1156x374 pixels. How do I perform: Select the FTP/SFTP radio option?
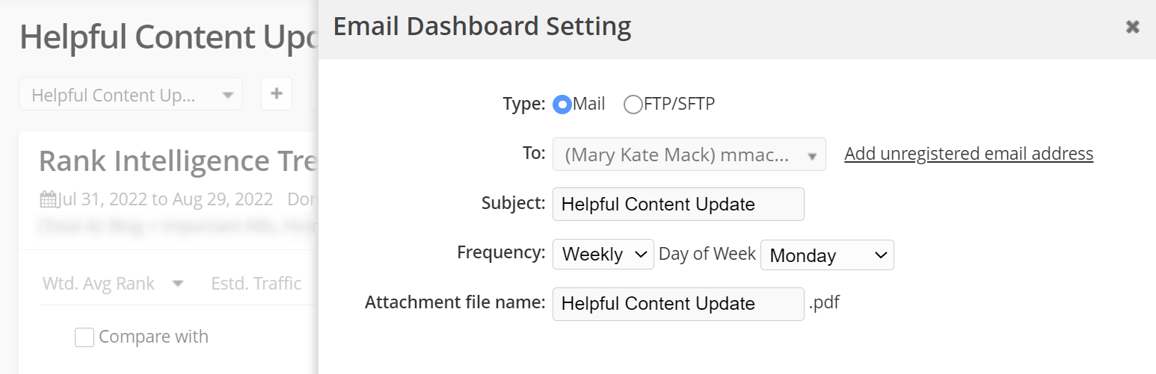click(x=633, y=105)
